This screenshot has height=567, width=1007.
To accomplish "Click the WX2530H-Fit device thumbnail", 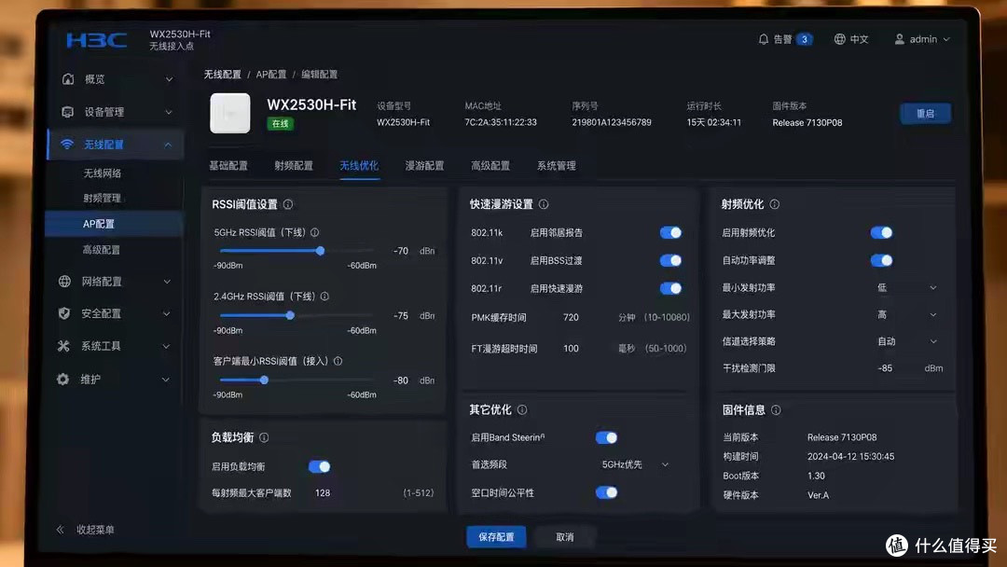I will 230,113.
